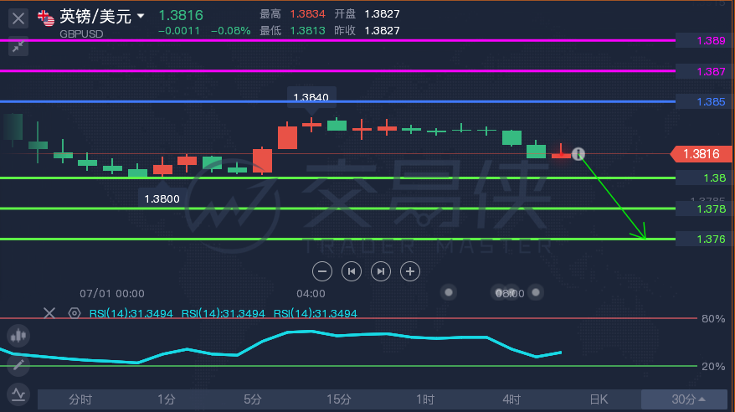The image size is (735, 412).
Task: Collapse chart using the shrink arrows icon
Action: pos(18,46)
